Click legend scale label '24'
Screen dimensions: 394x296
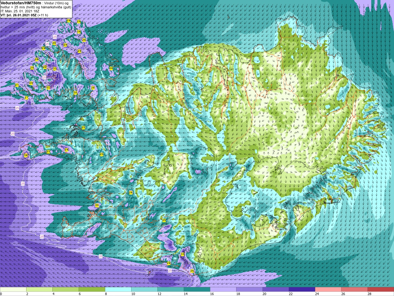(x=317, y=294)
